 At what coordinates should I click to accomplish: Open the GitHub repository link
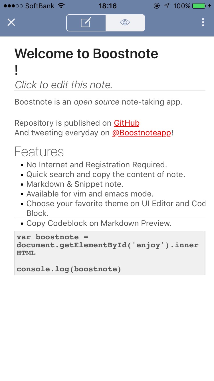click(x=126, y=123)
